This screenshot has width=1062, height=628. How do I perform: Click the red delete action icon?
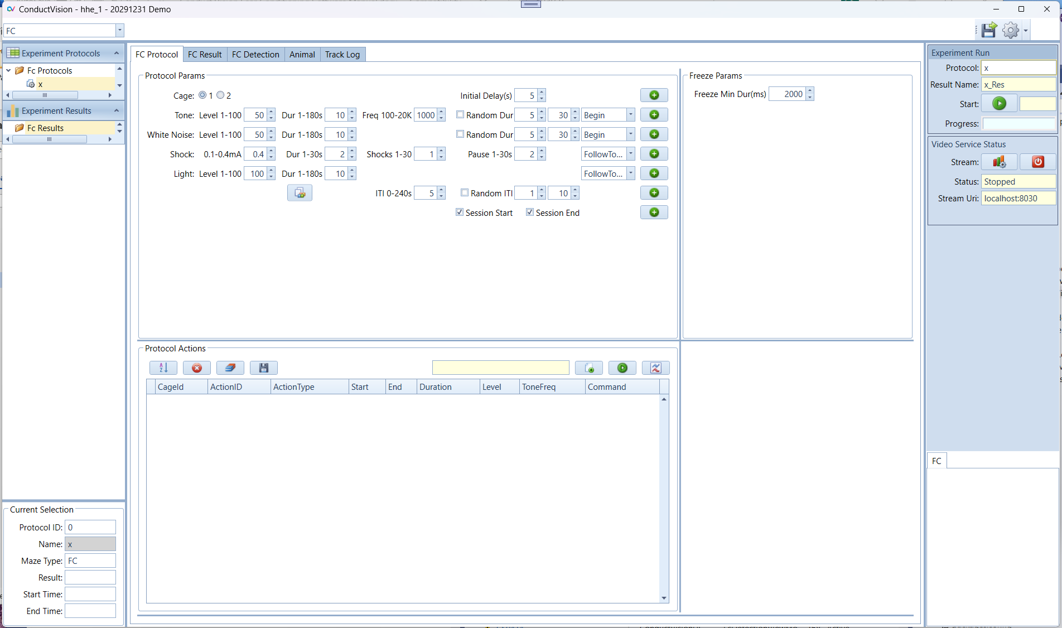tap(197, 368)
